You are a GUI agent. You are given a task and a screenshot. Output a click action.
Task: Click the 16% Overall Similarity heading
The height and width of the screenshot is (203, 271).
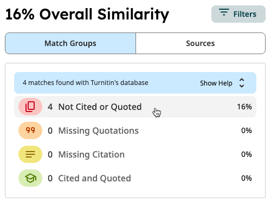click(87, 14)
